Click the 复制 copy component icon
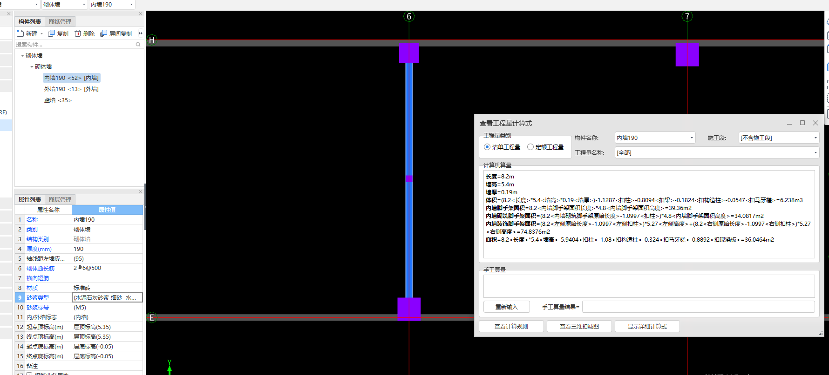This screenshot has width=829, height=375. click(51, 33)
